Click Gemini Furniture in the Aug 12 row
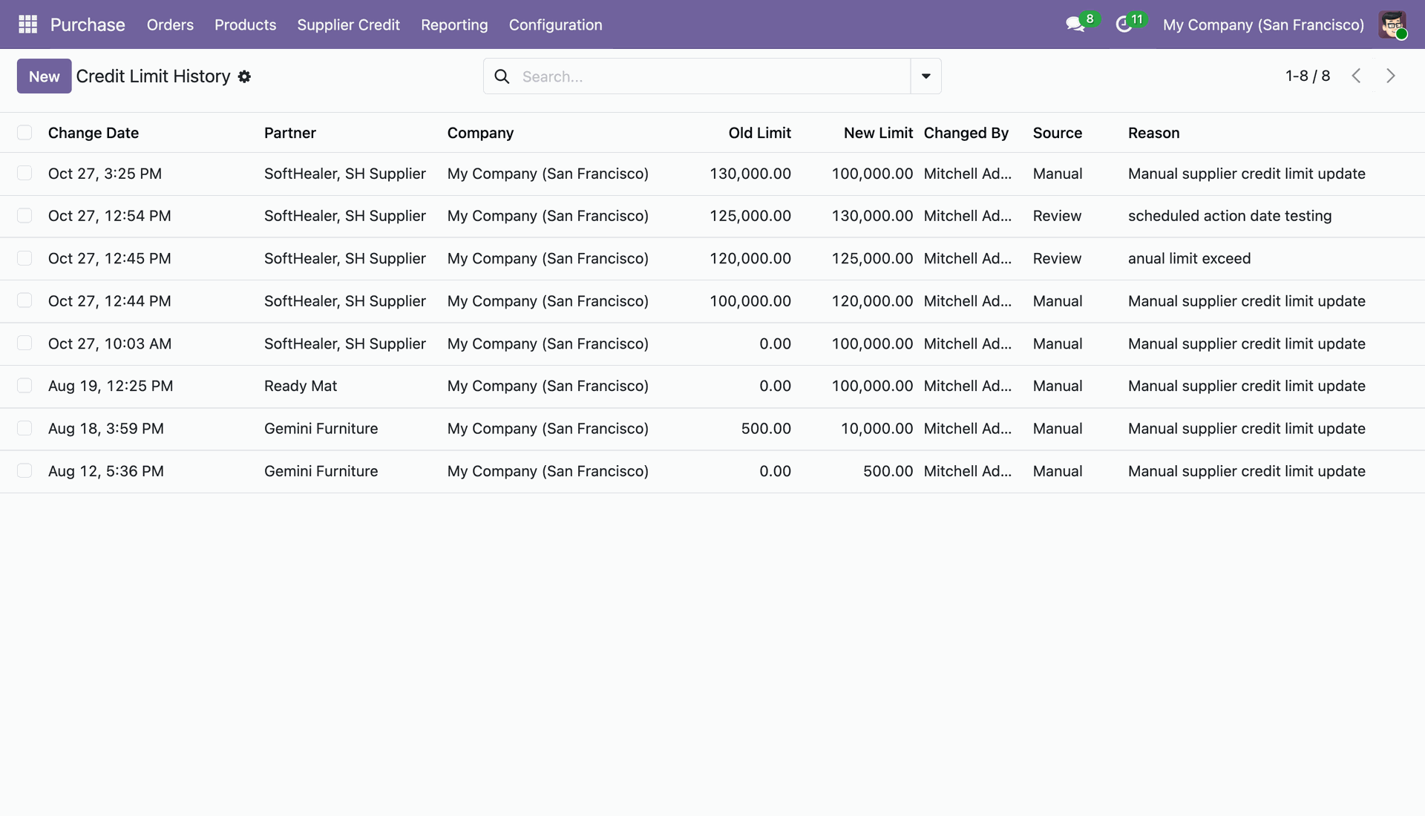This screenshot has width=1425, height=816. tap(321, 471)
